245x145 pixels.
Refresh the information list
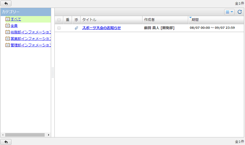coord(240,12)
